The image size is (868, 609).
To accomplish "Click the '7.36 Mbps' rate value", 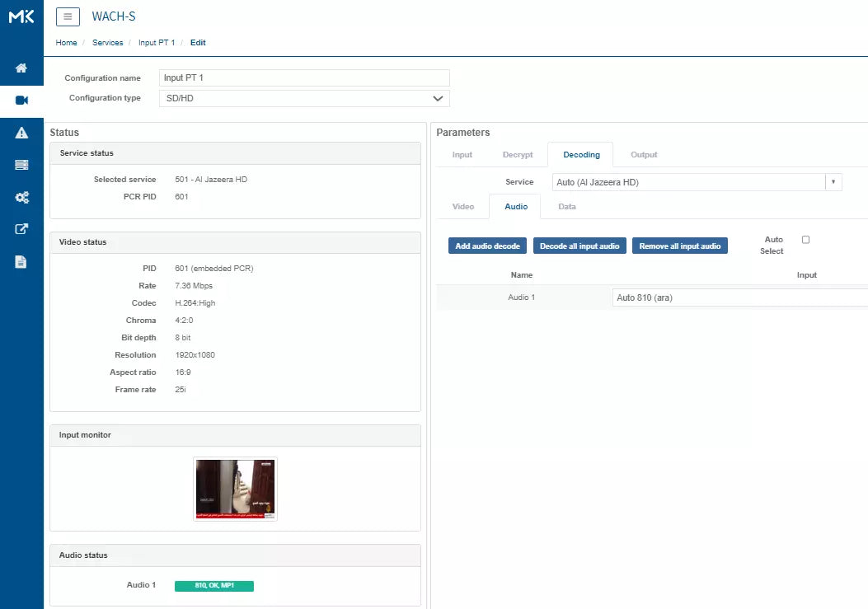I will click(194, 286).
